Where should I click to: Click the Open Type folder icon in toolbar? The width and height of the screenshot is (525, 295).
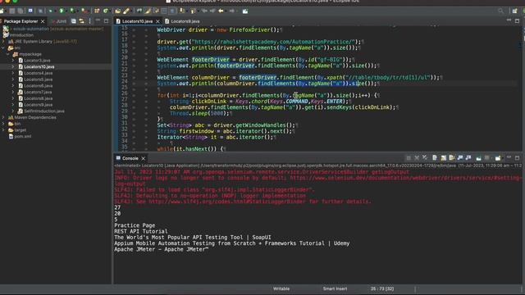(x=118, y=11)
